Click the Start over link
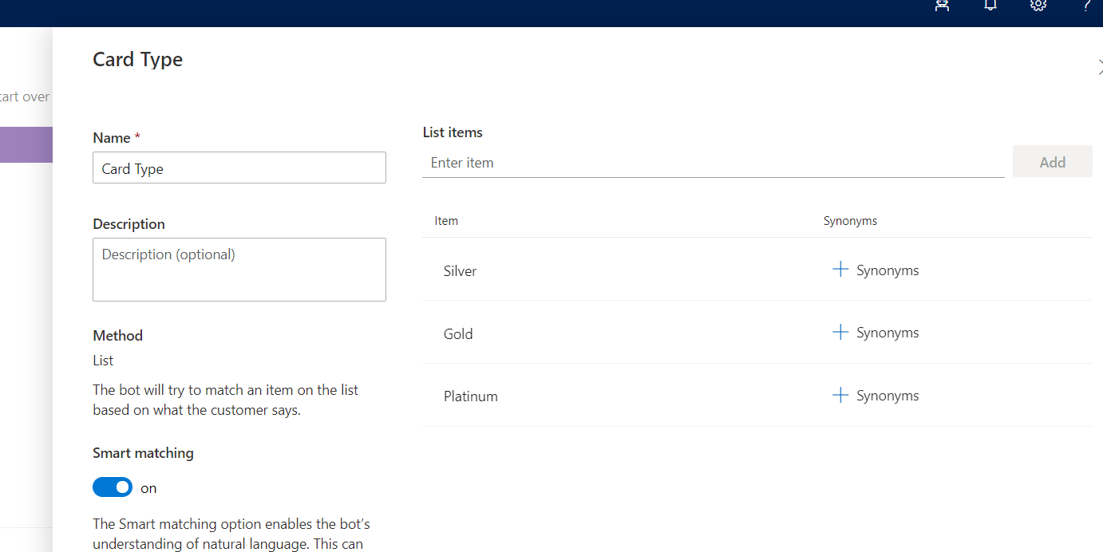Viewport: 1103px width, 552px height. click(x=25, y=96)
